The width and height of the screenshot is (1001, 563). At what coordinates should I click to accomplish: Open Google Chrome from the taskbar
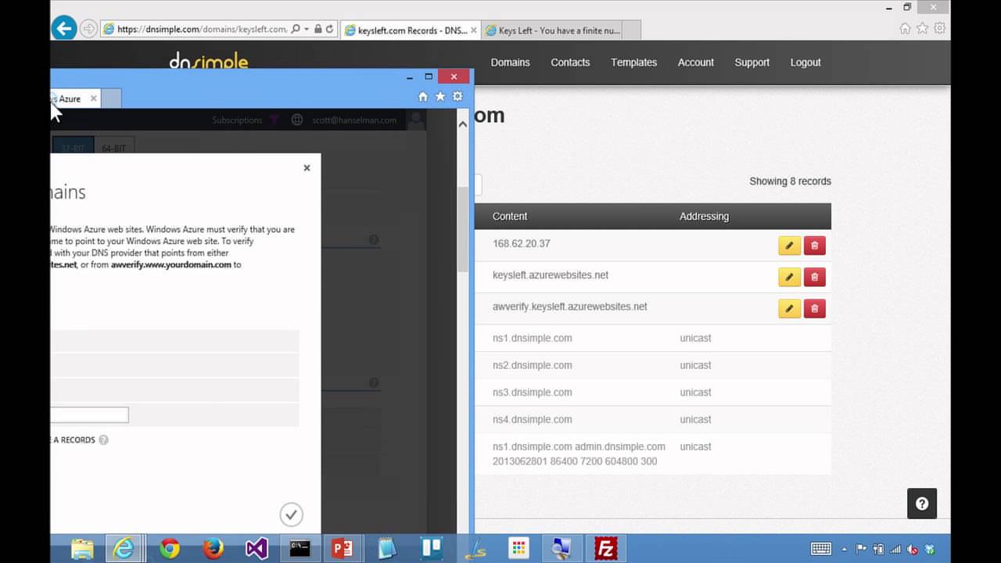[x=170, y=549]
